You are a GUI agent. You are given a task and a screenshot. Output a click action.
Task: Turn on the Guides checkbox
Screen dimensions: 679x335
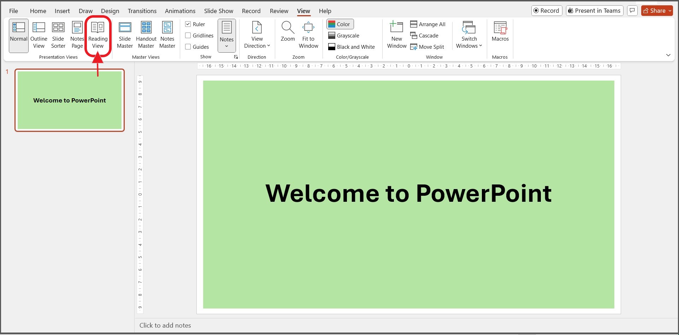188,47
